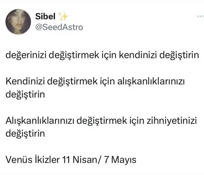This screenshot has width=204, height=175.
Task: Click değiştirin at end of first line
Action: (179, 55)
